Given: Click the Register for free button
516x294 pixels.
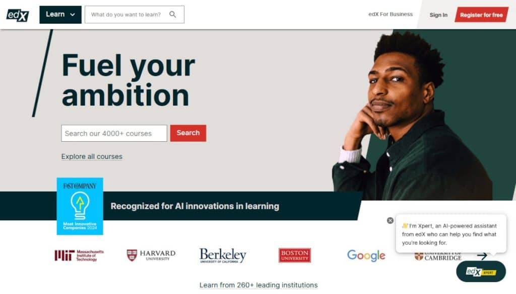Looking at the screenshot, I should [x=481, y=15].
